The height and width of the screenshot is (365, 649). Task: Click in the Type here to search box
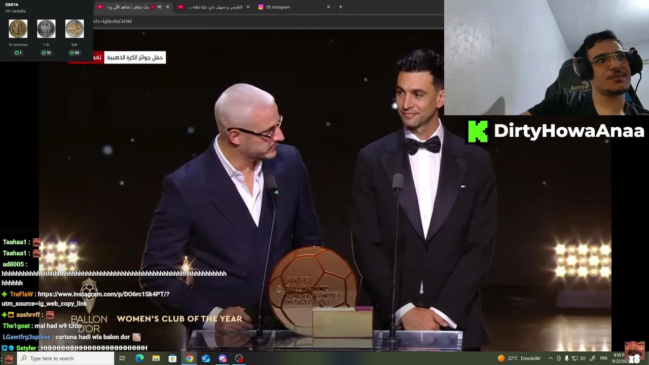(66, 358)
